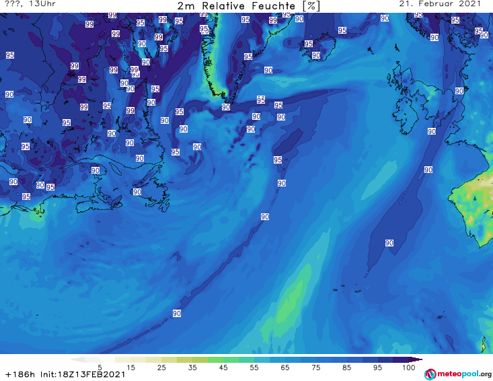This screenshot has height=381, width=493.
Task: Click legend value '100'
Action: click(409, 368)
